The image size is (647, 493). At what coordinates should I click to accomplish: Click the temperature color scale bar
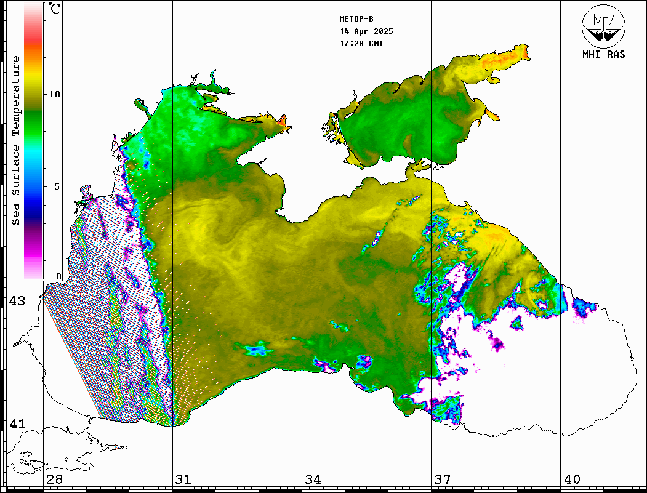tap(33, 142)
